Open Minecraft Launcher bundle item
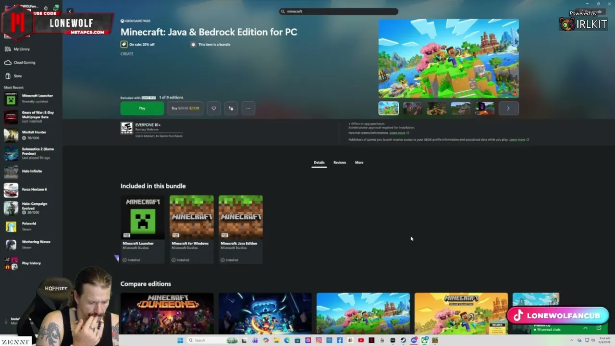The width and height of the screenshot is (615, 346). click(x=143, y=229)
